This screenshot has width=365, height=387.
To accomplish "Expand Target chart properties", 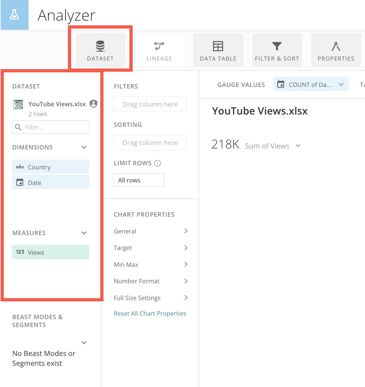I will 151,248.
